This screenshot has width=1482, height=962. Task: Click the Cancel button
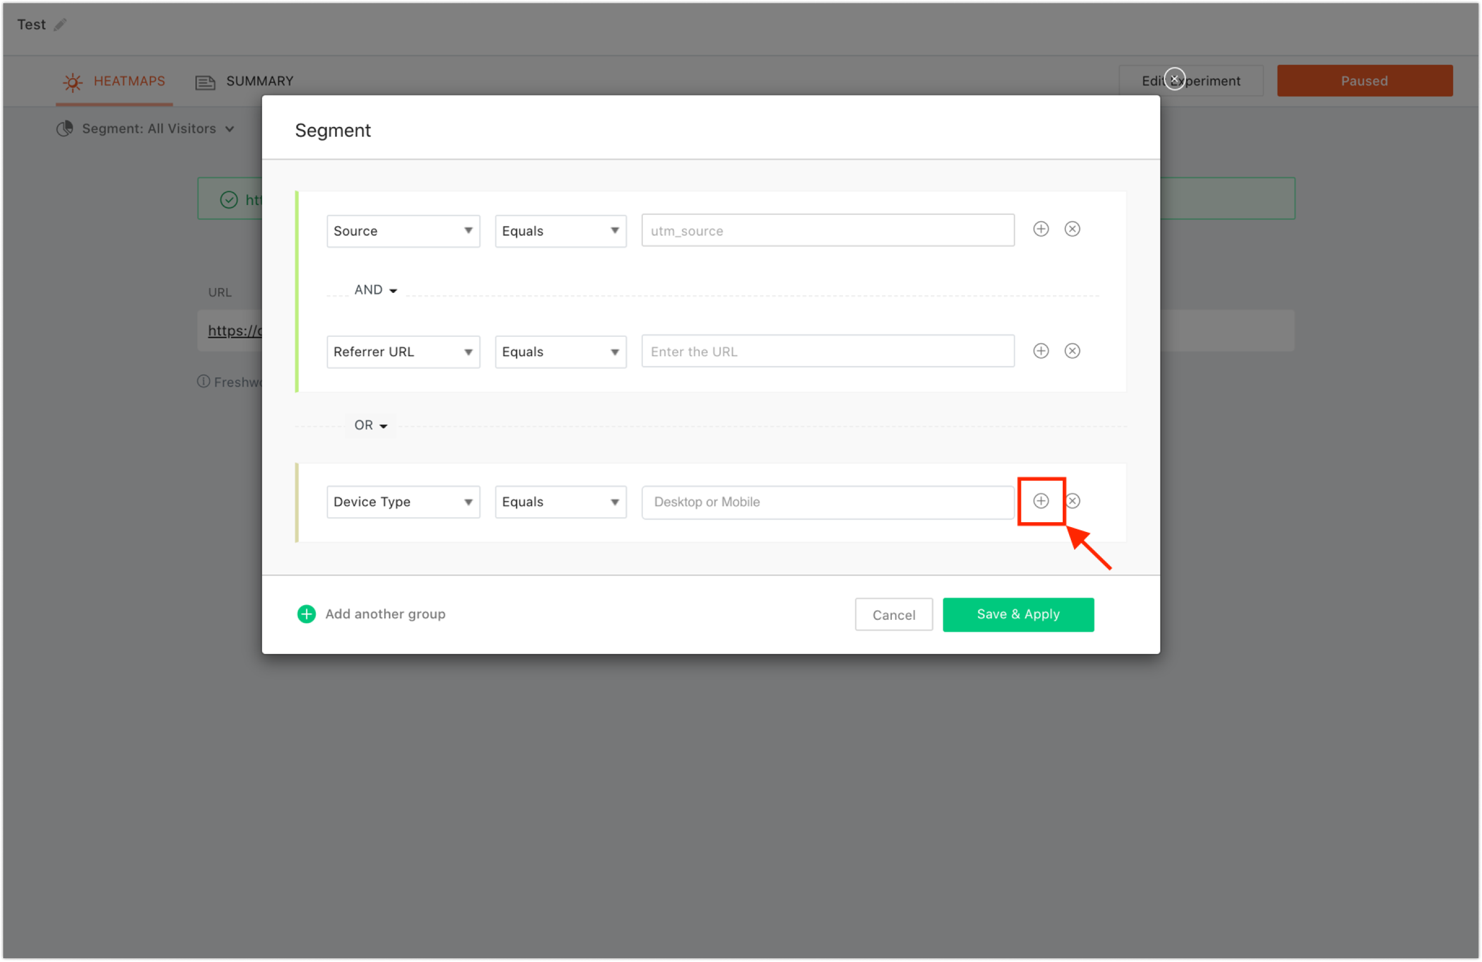point(893,615)
